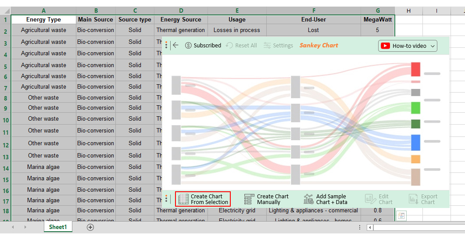Click Add Sample Chart + Data icon
The width and height of the screenshot is (465, 240).
pos(308,199)
